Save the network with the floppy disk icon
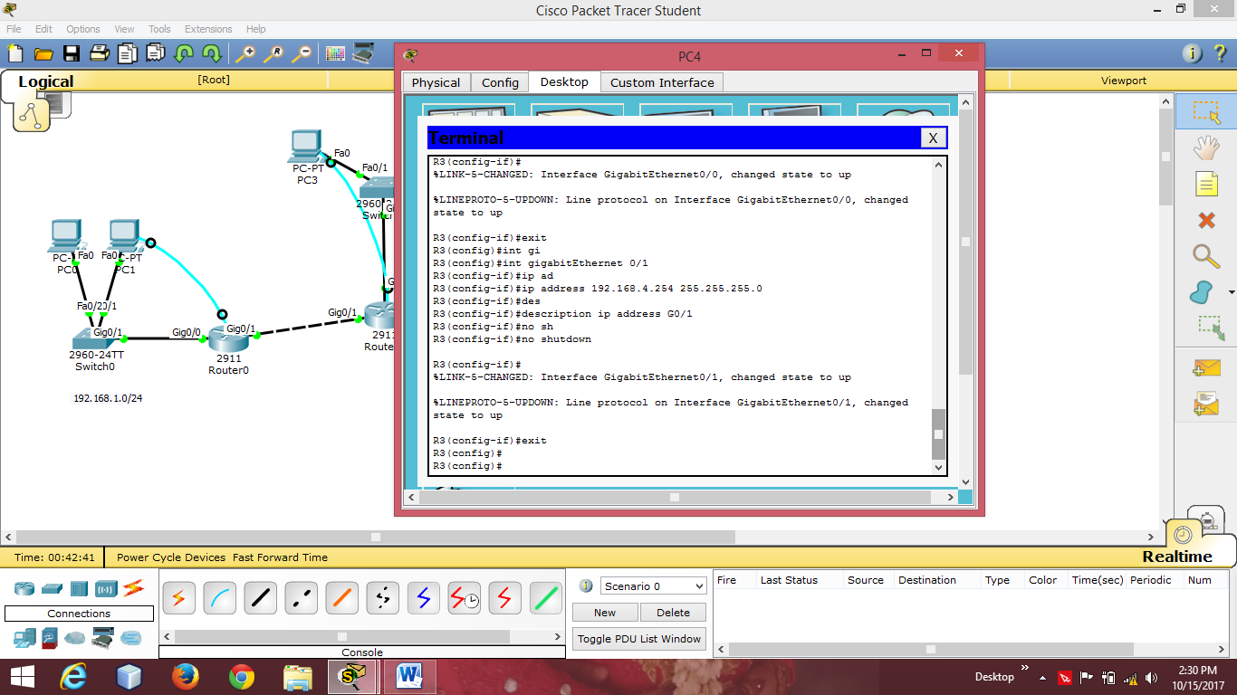 72,53
